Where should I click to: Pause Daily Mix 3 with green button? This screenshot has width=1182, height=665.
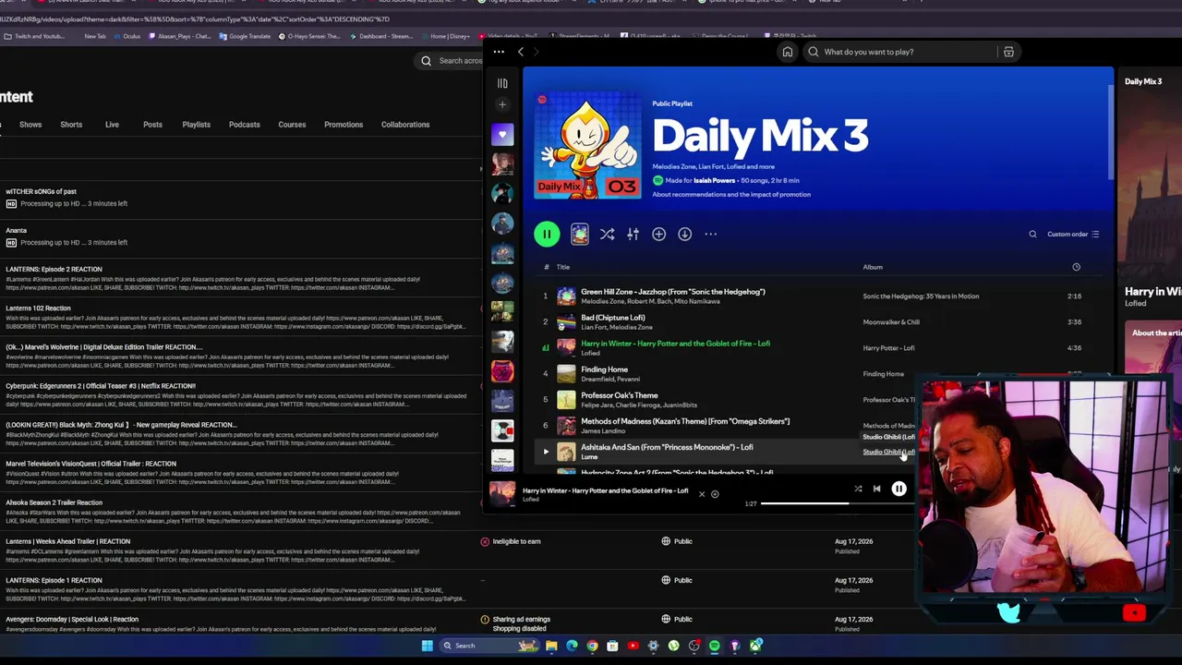[547, 235]
